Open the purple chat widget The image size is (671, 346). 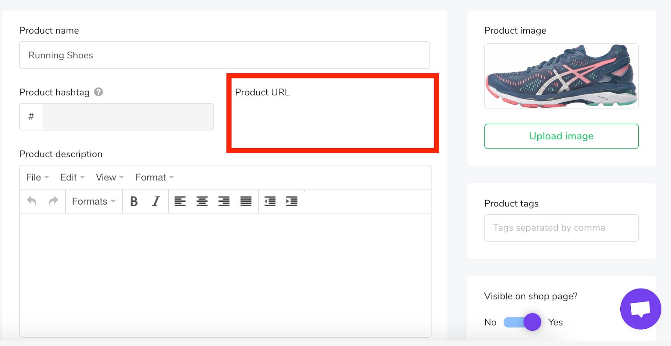[x=640, y=309]
